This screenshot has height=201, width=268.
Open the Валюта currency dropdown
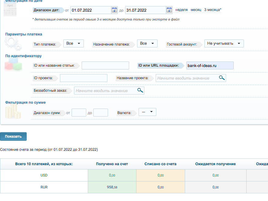[147, 112]
